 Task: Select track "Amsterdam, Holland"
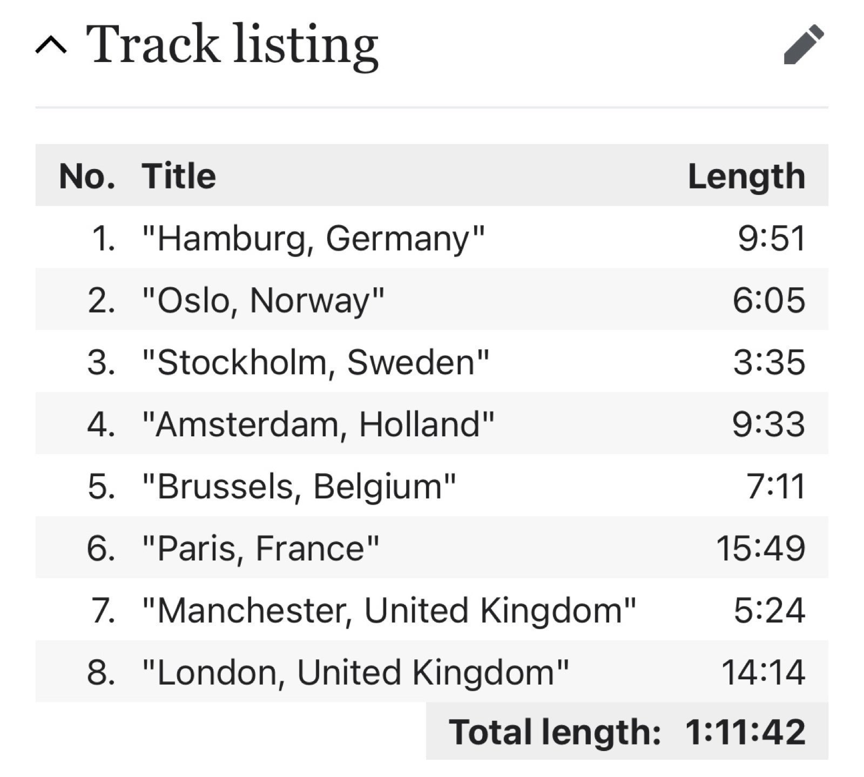(x=318, y=424)
